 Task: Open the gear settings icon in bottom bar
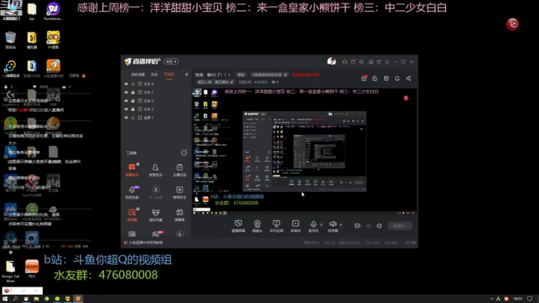click(x=379, y=226)
